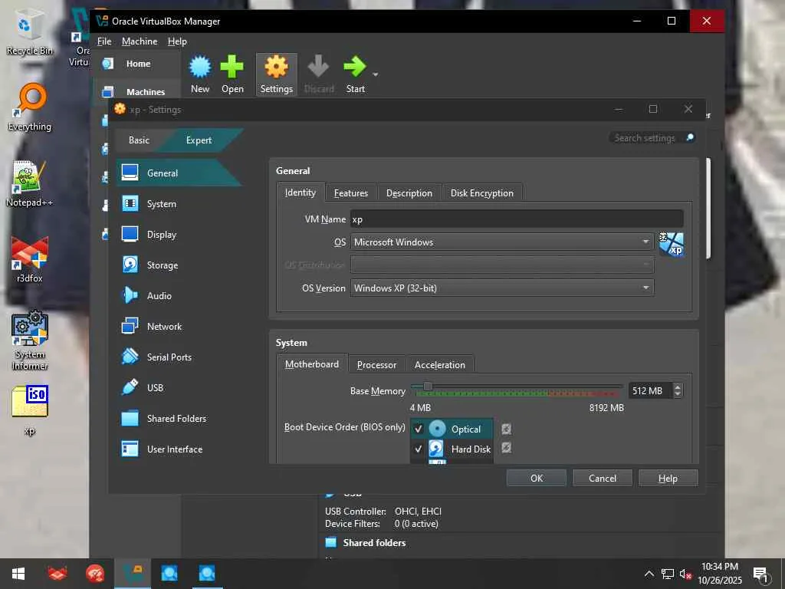This screenshot has width=785, height=589.
Task: Switch to the Features tab
Action: [351, 192]
